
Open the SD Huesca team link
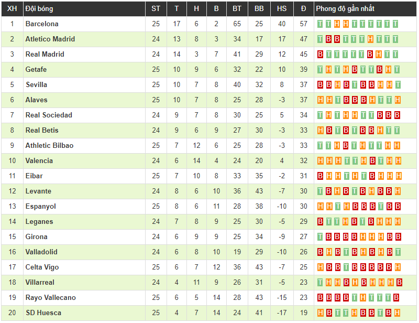click(x=43, y=313)
